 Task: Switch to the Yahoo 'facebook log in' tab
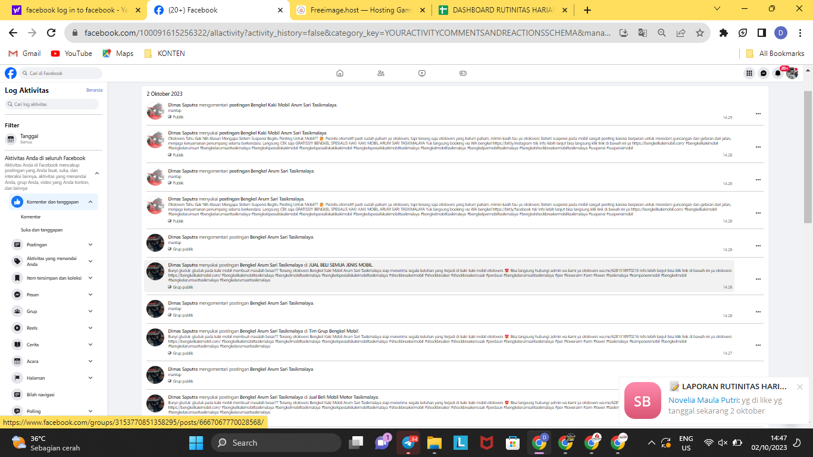[76, 10]
